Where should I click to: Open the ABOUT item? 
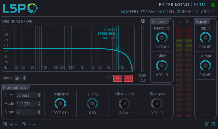205,12
